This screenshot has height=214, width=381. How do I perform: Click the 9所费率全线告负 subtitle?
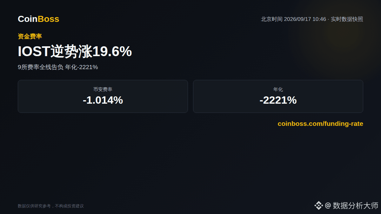click(x=41, y=67)
